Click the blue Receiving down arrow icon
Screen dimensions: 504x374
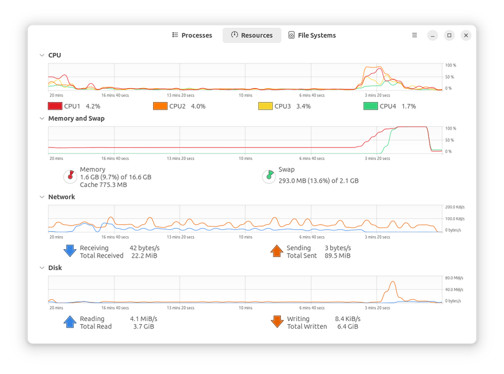(69, 251)
